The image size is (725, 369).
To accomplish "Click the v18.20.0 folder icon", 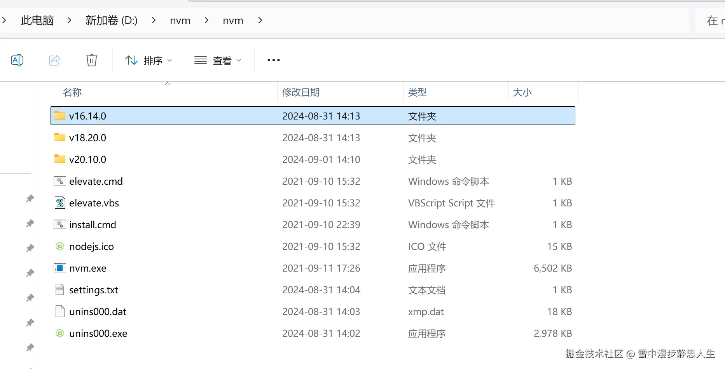I will (x=60, y=137).
